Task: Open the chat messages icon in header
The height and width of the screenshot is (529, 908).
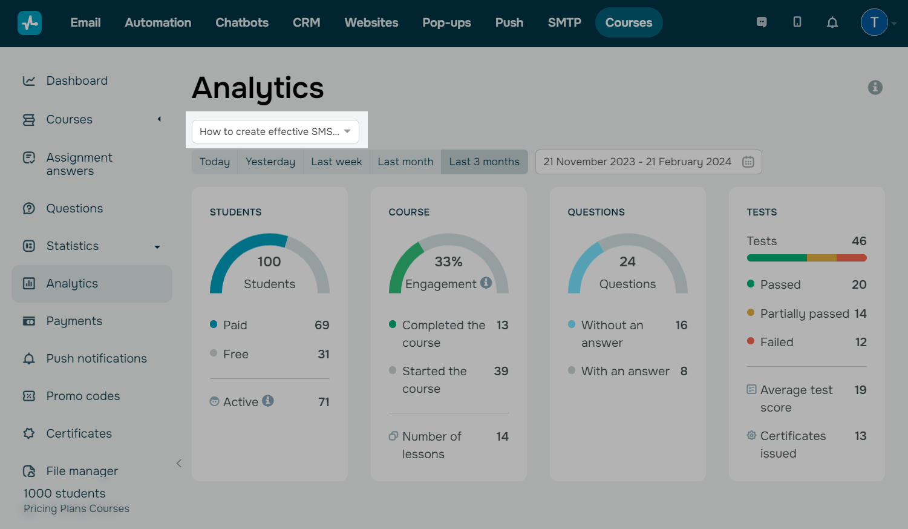Action: [762, 22]
